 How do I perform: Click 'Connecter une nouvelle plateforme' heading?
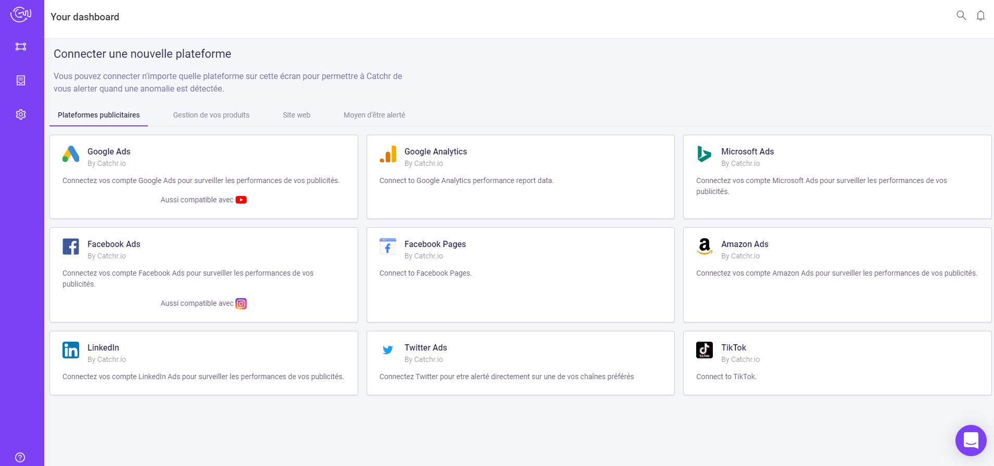pos(143,54)
